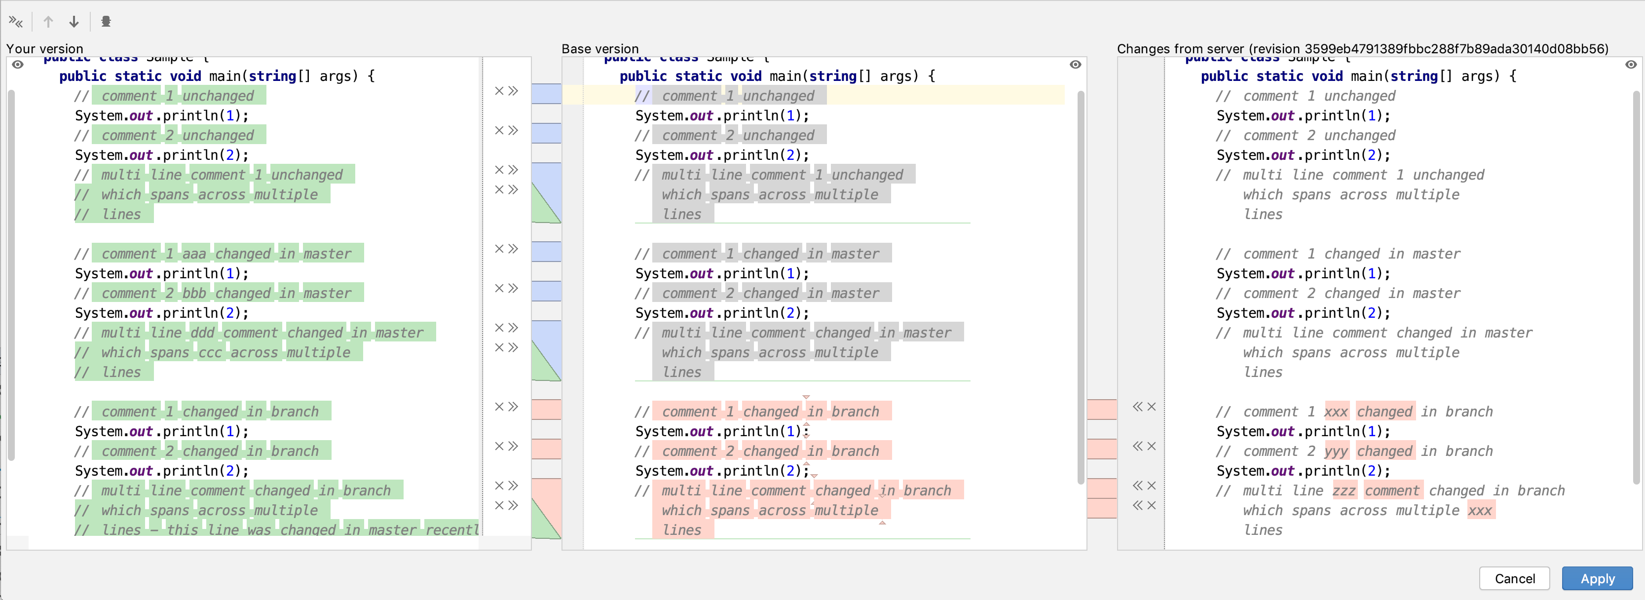This screenshot has width=1645, height=600.
Task: Accept server 'comment 1 xxx changed' with « arrow
Action: coord(1137,407)
